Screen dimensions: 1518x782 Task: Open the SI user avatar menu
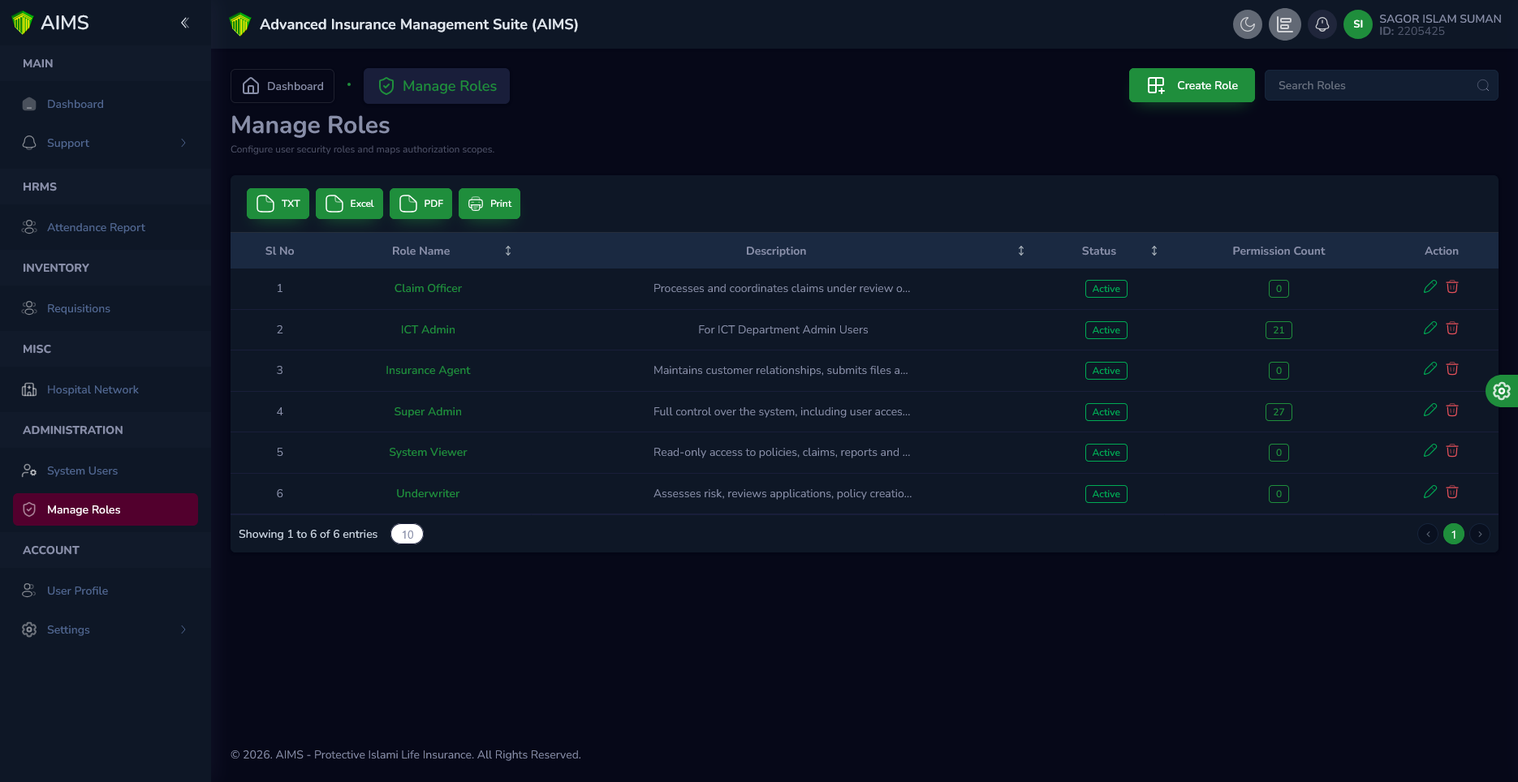(1358, 24)
